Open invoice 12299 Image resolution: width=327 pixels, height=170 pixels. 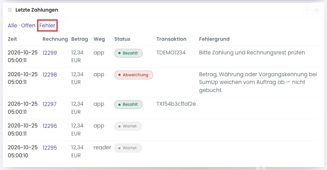tap(50, 53)
